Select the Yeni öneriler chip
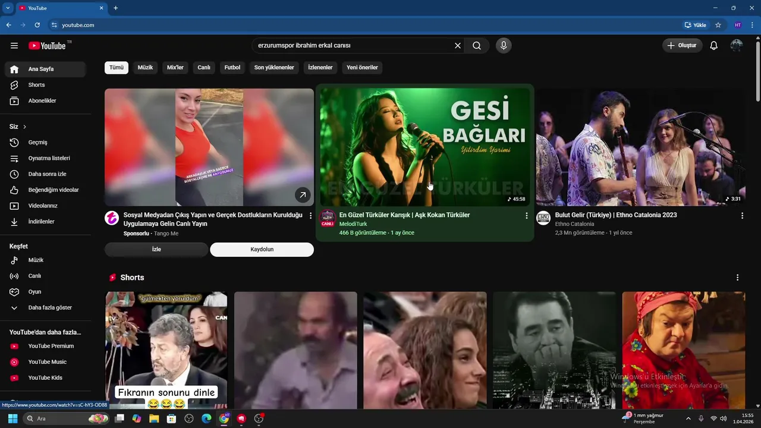 (362, 68)
